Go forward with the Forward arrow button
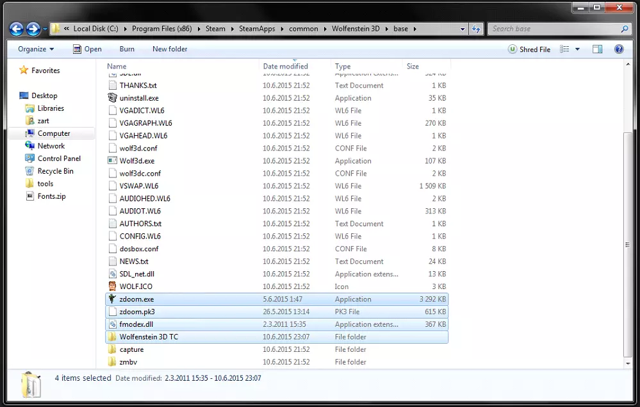Image resolution: width=640 pixels, height=407 pixels. click(x=33, y=29)
